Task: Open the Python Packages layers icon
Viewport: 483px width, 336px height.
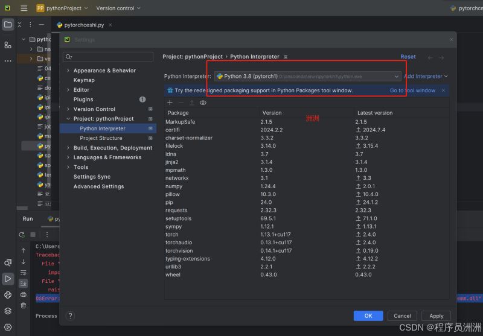Action: 8,311
